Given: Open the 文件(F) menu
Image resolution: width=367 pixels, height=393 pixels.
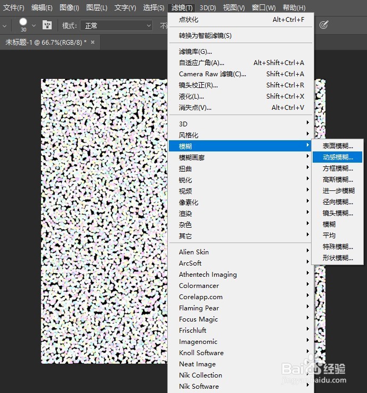Looking at the screenshot, I should click(x=13, y=8).
